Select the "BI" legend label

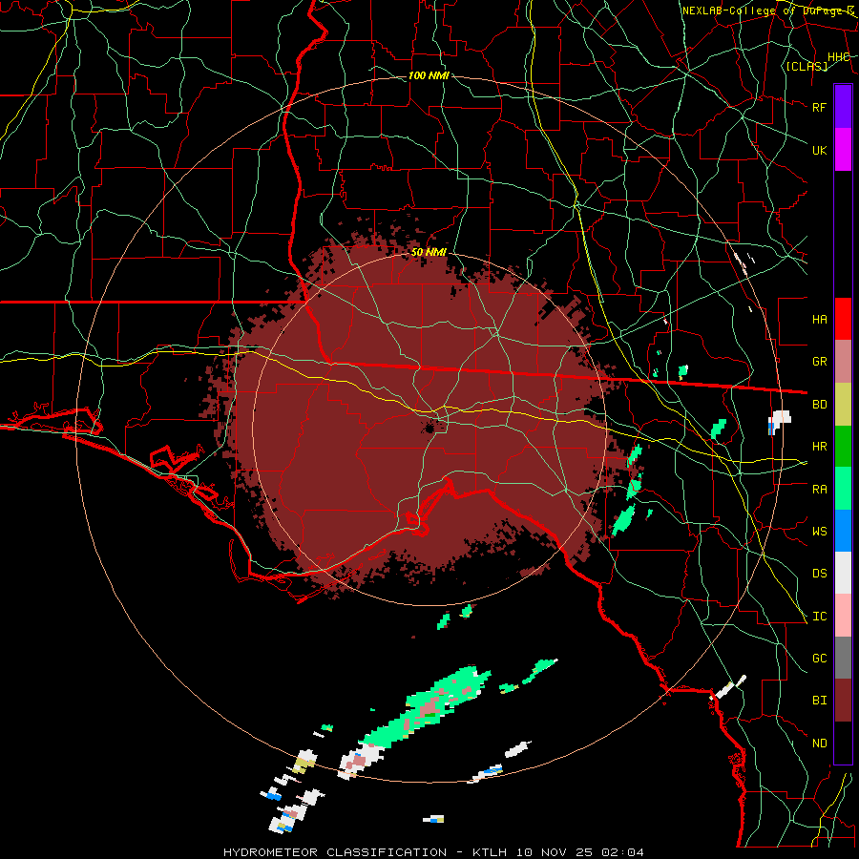(x=819, y=701)
